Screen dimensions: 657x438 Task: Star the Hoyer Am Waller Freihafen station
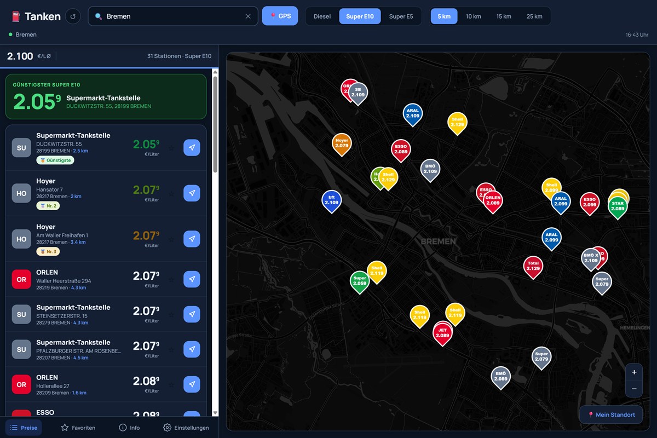[x=171, y=239]
